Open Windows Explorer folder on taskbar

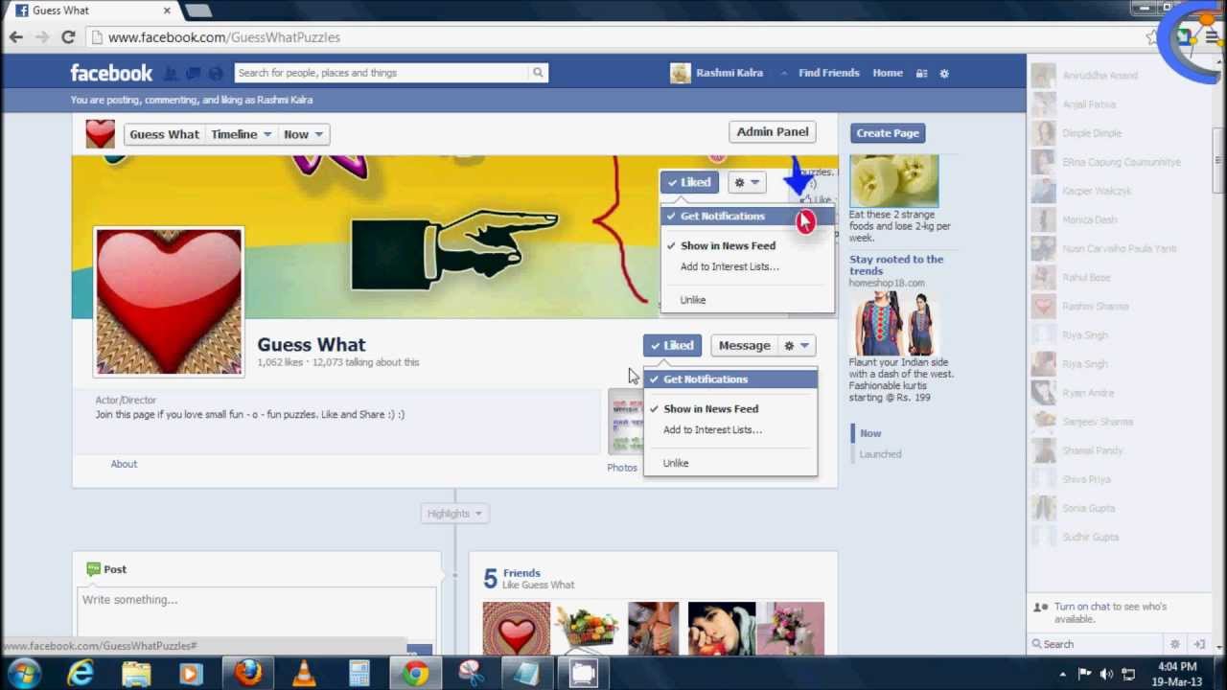(136, 674)
